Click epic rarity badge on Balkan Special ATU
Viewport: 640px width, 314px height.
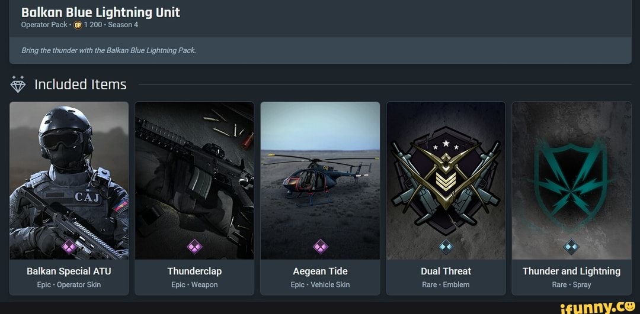pos(69,246)
